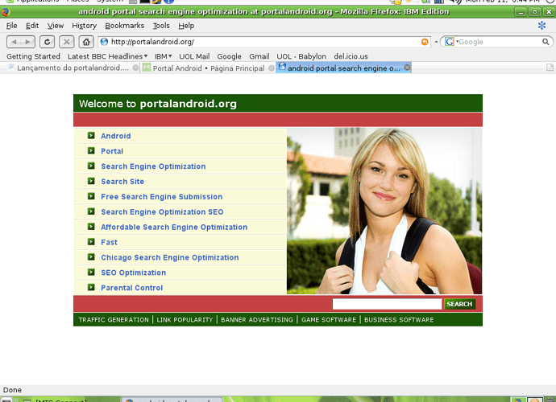556x402 pixels.
Task: Click the Forward navigation arrow
Action: pyautogui.click(x=28, y=42)
